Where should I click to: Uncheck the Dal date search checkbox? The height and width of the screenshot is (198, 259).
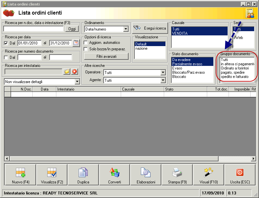coord(6,43)
